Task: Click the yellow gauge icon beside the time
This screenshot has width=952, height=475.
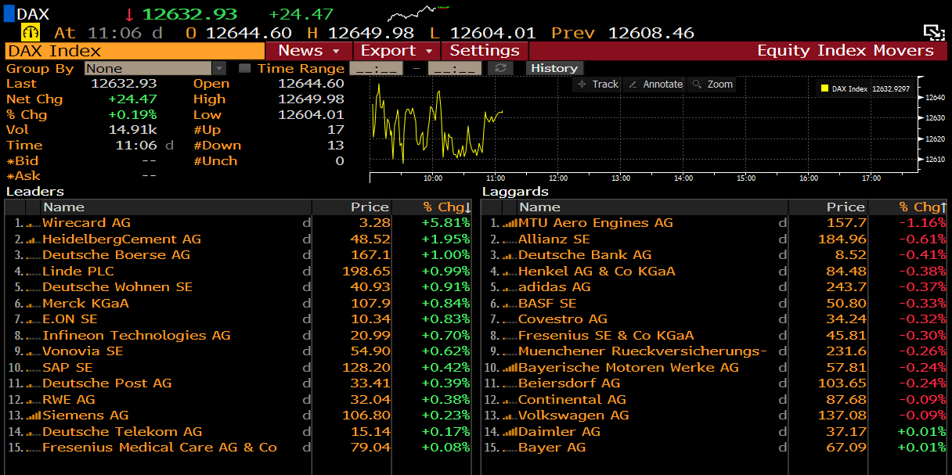Action: click(31, 33)
